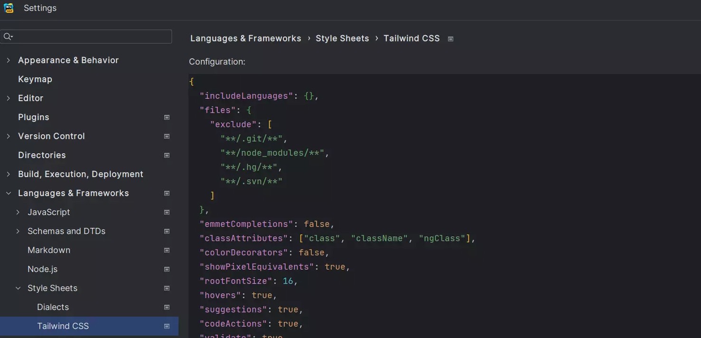Image resolution: width=701 pixels, height=338 pixels.
Task: Click Tailwind CSS breadcrumb label
Action: [x=411, y=38]
